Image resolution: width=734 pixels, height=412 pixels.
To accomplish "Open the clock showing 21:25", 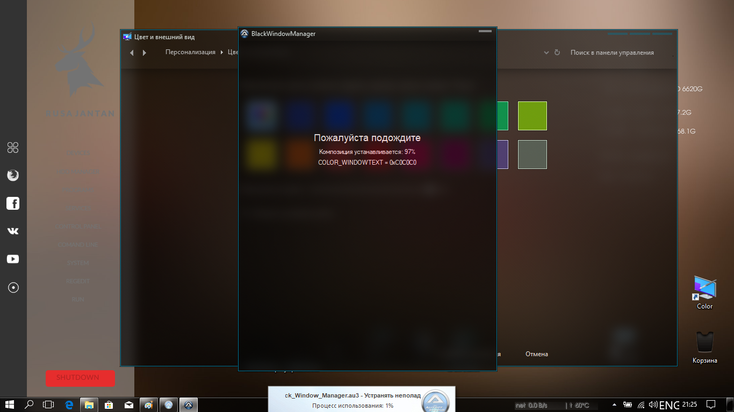I will tap(690, 404).
